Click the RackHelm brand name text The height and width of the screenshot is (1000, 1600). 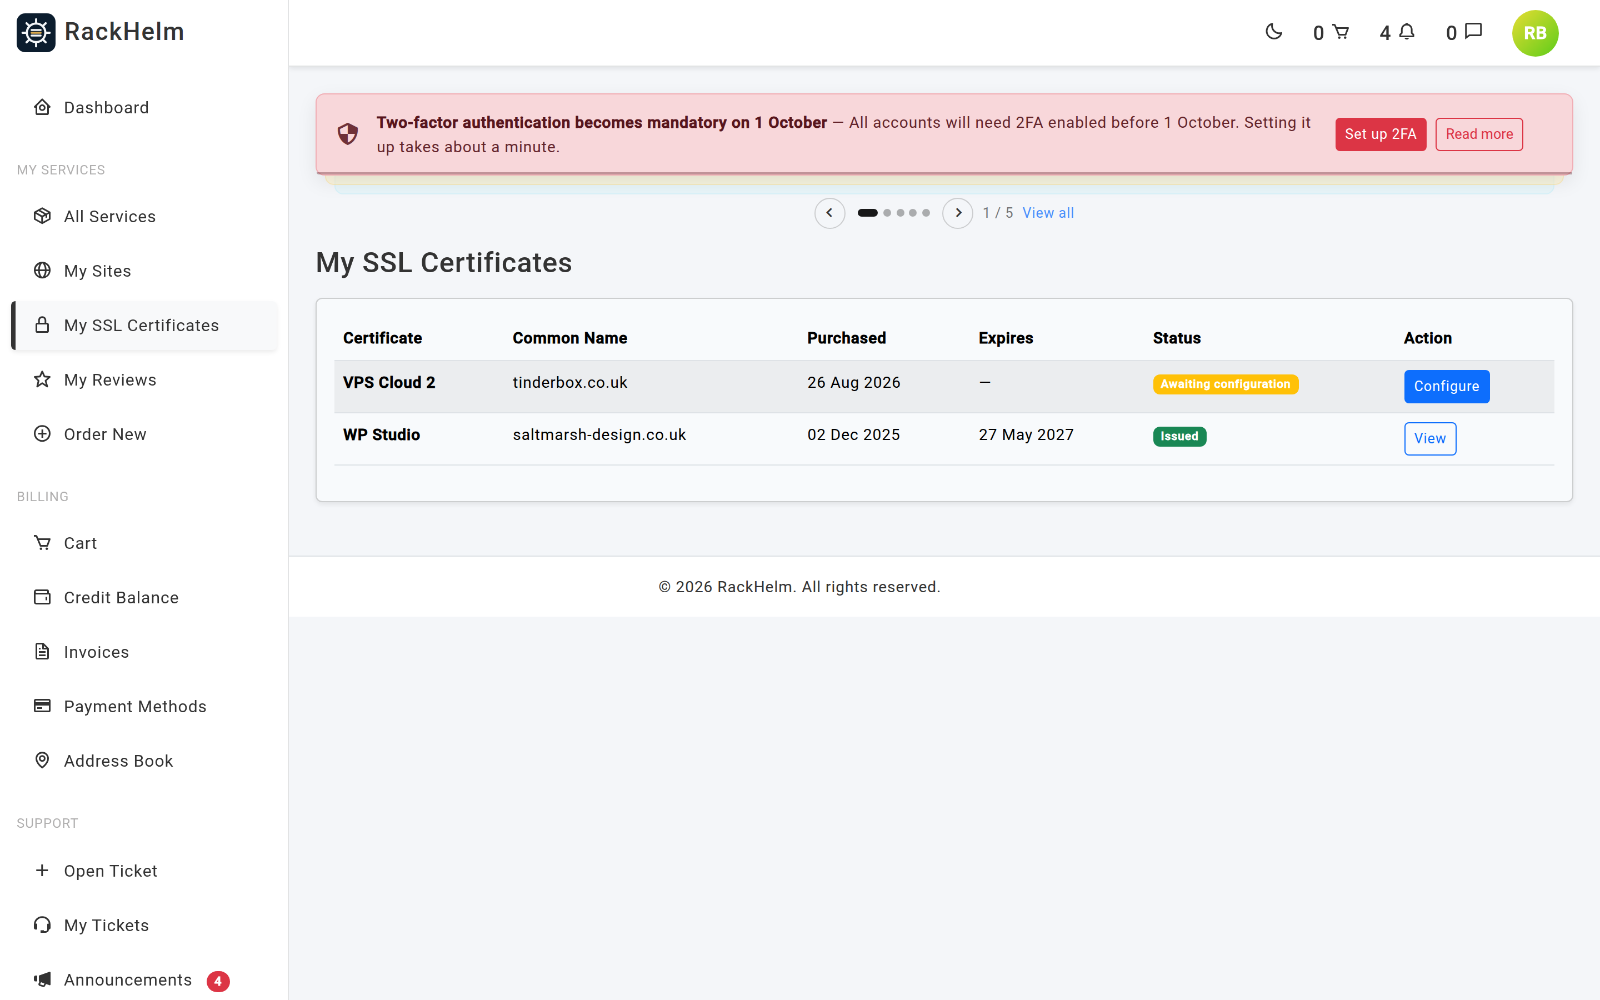tap(124, 32)
